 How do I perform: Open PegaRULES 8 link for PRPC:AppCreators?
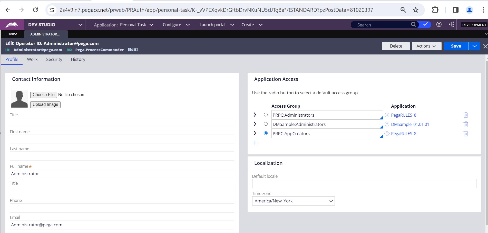(x=404, y=134)
